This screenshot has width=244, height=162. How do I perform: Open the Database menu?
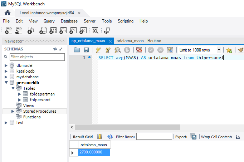coord(69,21)
